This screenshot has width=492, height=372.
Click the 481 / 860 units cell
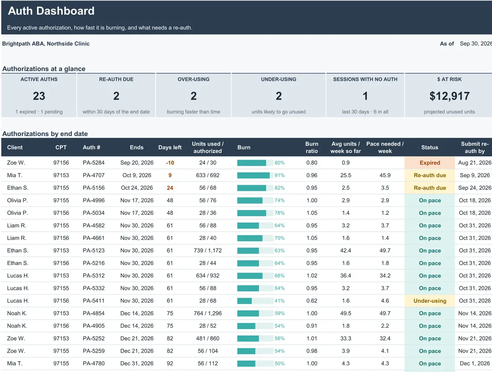[x=208, y=338]
